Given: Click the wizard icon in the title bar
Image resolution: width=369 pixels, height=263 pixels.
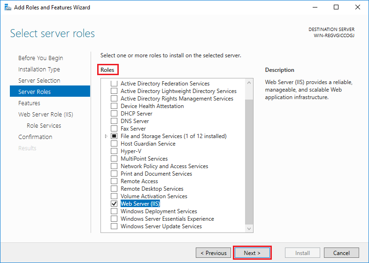Looking at the screenshot, I should [x=8, y=8].
